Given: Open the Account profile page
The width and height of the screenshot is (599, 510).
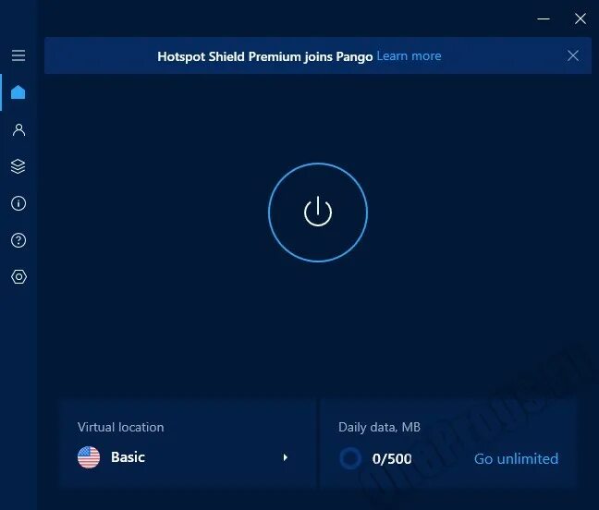Looking at the screenshot, I should pyautogui.click(x=18, y=129).
